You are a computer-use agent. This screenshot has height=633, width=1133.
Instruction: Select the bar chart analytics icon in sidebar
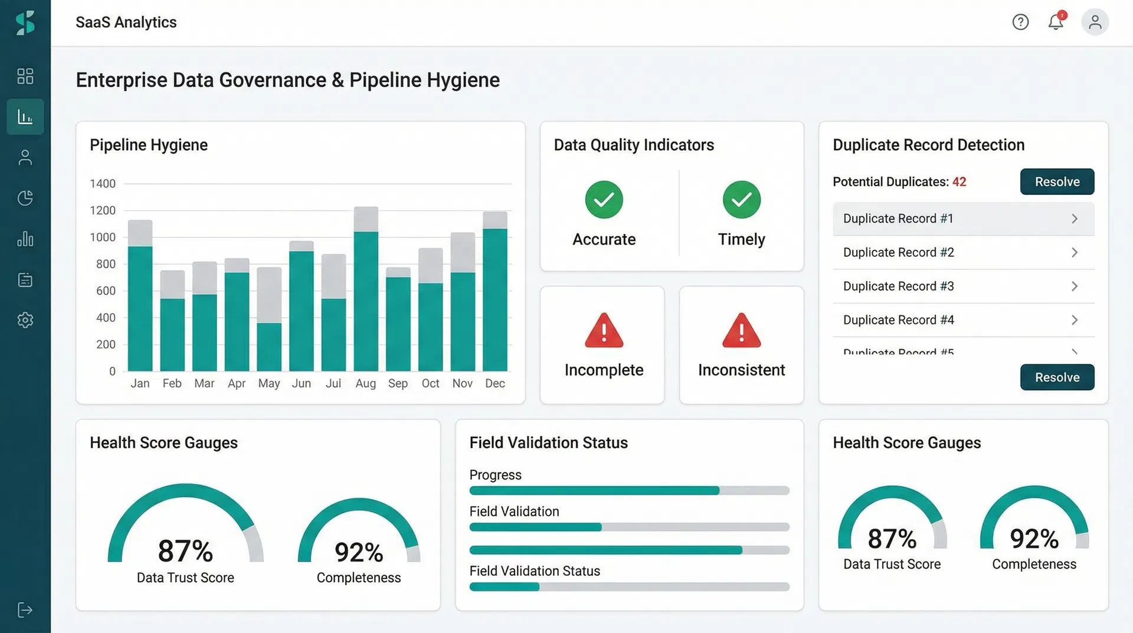[x=25, y=116]
